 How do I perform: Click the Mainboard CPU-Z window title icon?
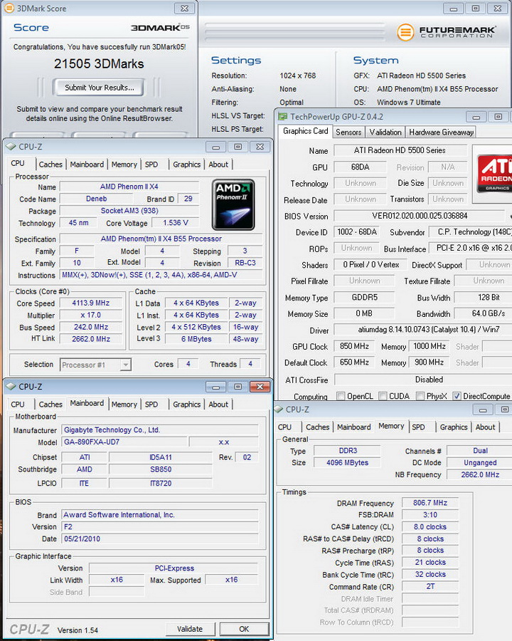11,386
